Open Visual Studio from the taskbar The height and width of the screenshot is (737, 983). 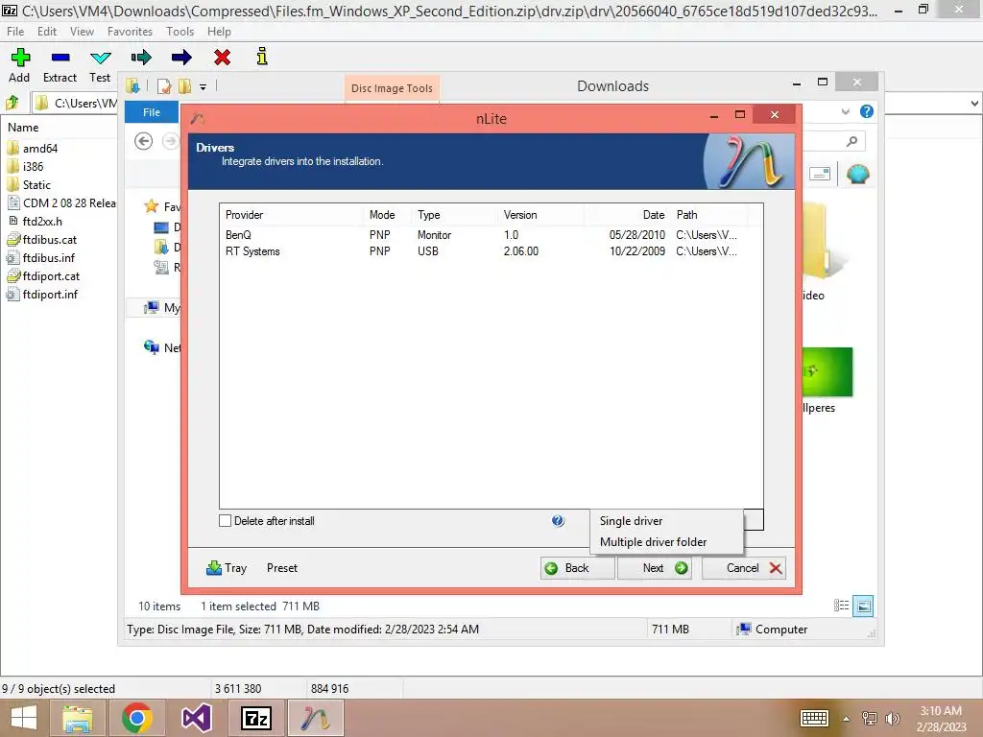pos(196,718)
